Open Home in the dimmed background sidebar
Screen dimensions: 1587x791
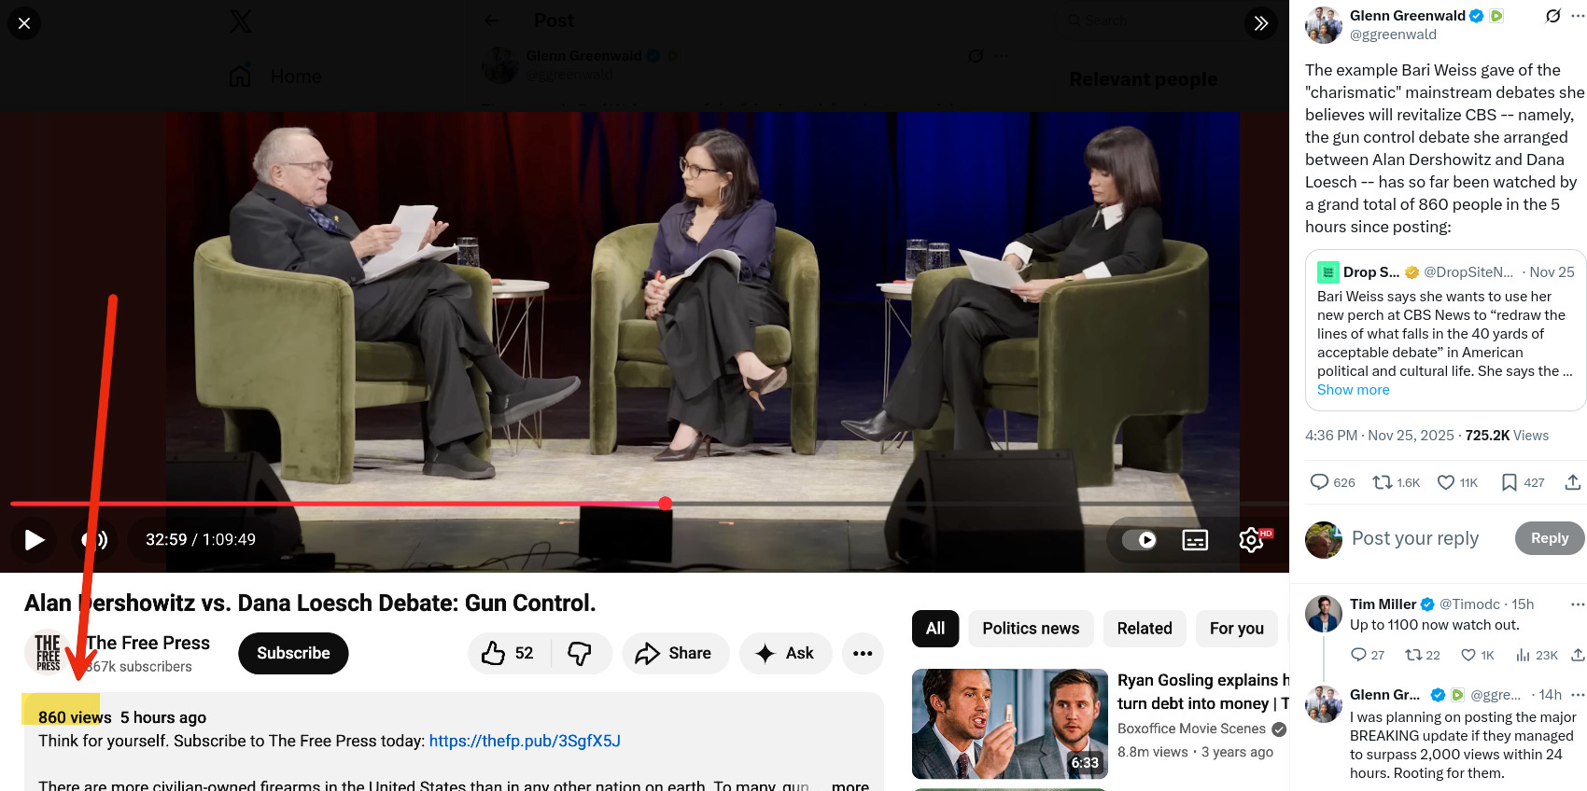click(x=276, y=76)
